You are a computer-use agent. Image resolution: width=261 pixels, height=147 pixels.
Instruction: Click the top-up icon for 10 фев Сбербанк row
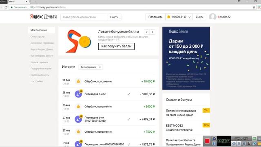(78, 81)
